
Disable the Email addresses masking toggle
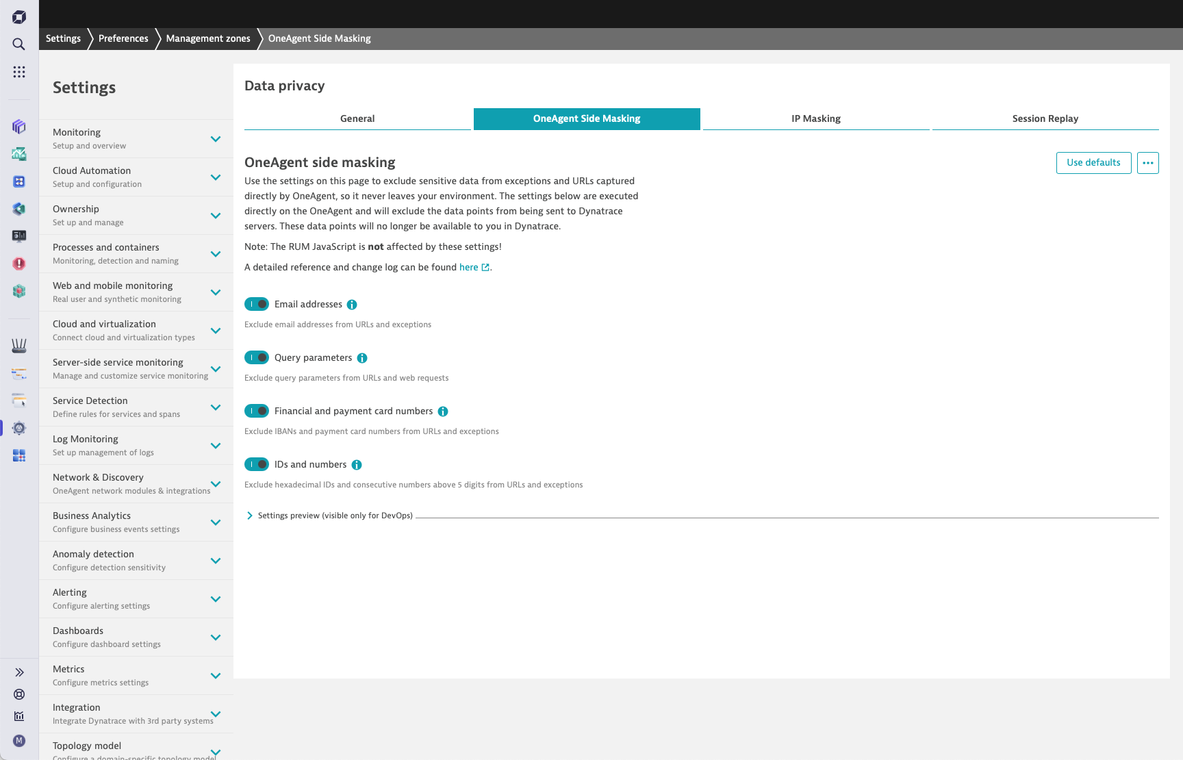257,304
